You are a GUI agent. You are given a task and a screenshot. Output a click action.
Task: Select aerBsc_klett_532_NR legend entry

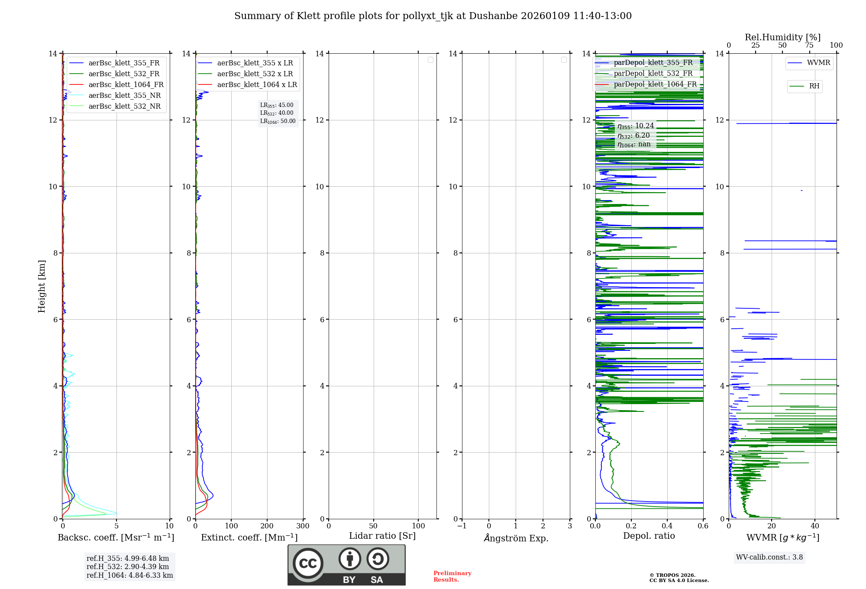tap(124, 106)
